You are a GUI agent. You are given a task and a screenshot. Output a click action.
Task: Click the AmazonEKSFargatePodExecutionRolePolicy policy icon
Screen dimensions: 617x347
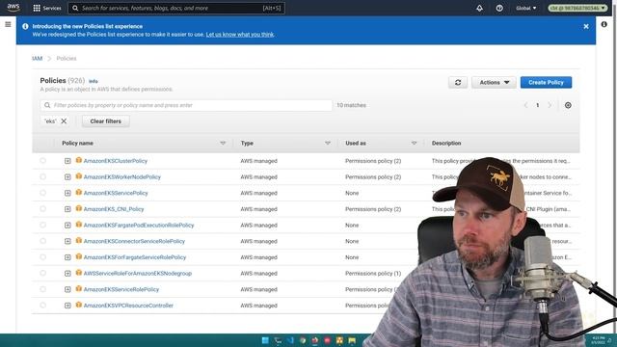(79, 225)
